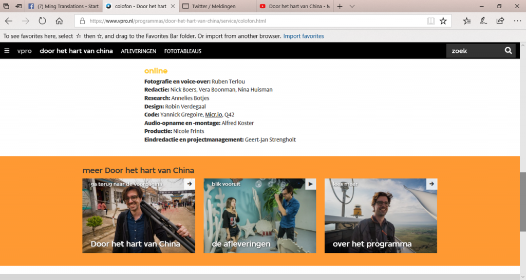Open the Door het hart van China thumbnail
Screen dimensions: 526x280
click(139, 216)
